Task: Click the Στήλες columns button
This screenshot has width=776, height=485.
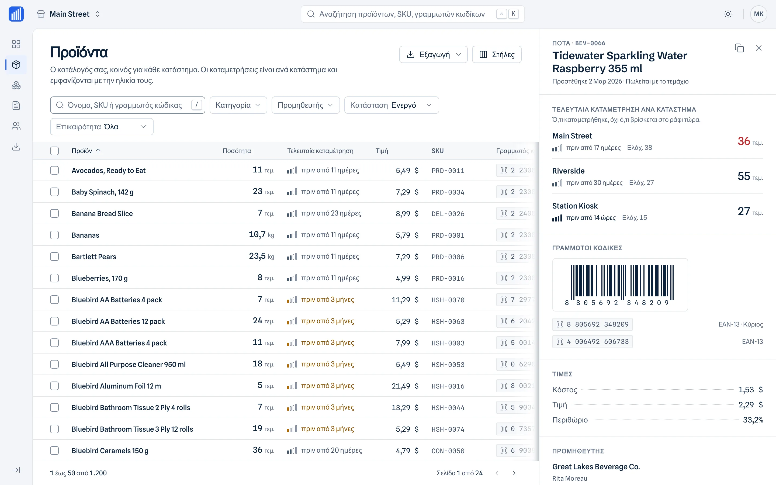Action: [497, 54]
